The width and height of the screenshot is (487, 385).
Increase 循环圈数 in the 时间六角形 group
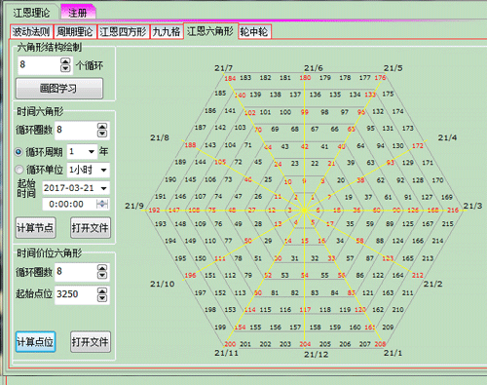[102, 127]
